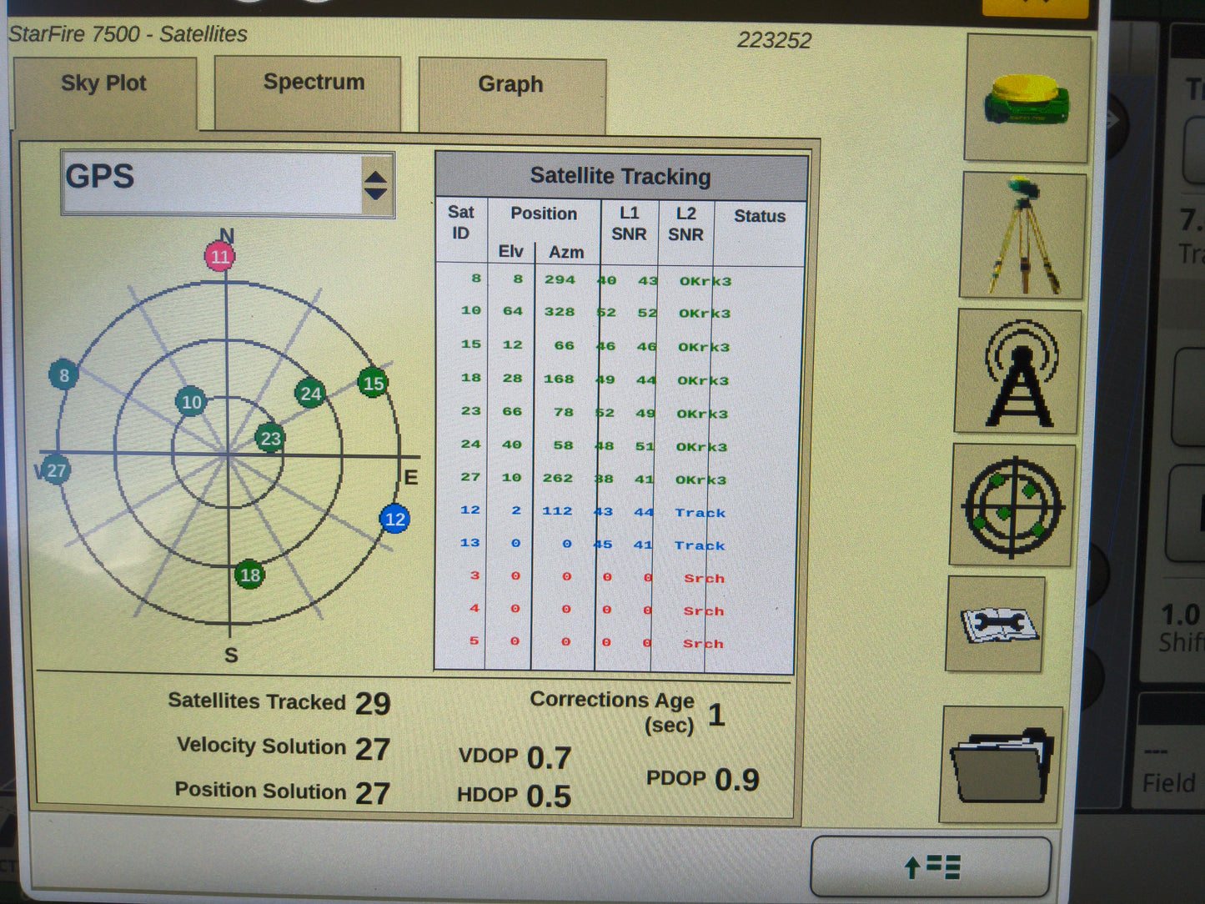Switch to the Spectrum tab
The height and width of the screenshot is (904, 1205).
309,93
